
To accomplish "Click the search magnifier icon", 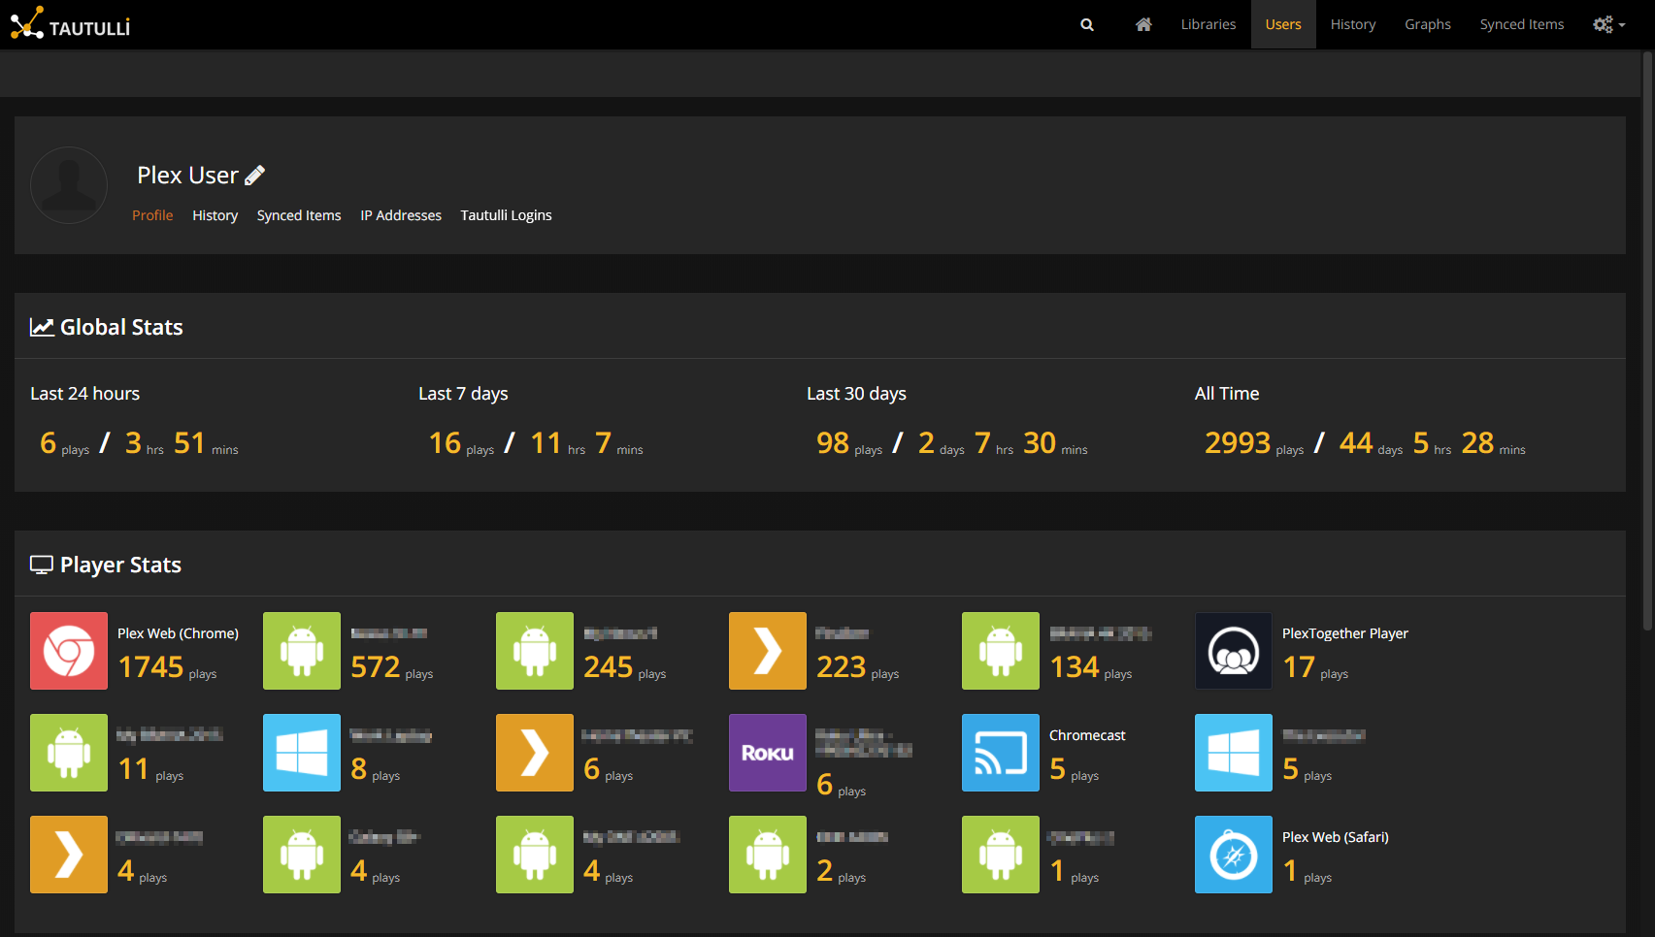I will click(1087, 25).
